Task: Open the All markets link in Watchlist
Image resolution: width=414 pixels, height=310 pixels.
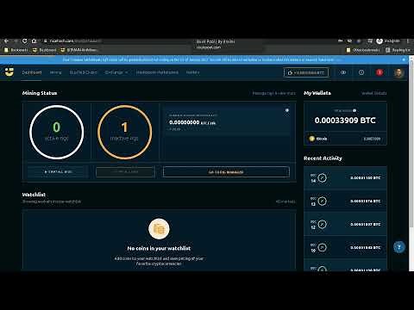Action: (285, 201)
